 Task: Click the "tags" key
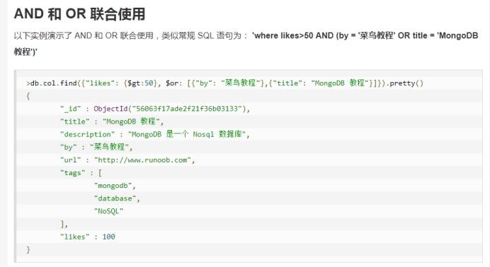click(x=72, y=173)
